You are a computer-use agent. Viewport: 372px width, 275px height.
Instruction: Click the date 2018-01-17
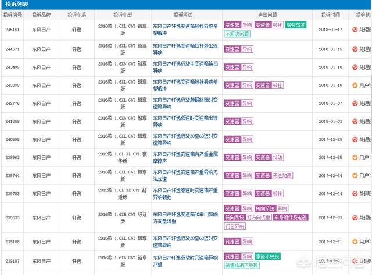tap(331, 30)
